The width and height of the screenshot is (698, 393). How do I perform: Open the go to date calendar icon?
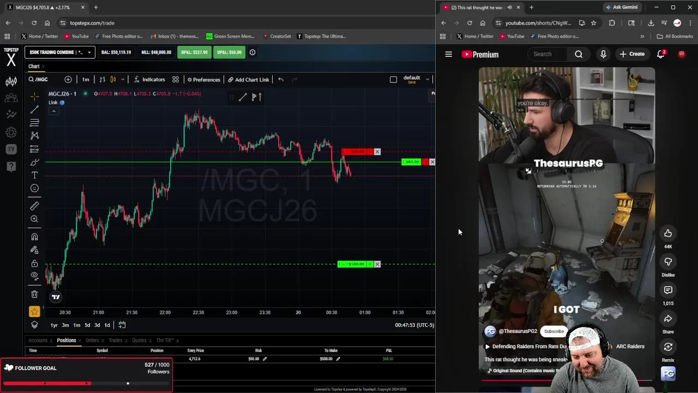click(x=122, y=325)
